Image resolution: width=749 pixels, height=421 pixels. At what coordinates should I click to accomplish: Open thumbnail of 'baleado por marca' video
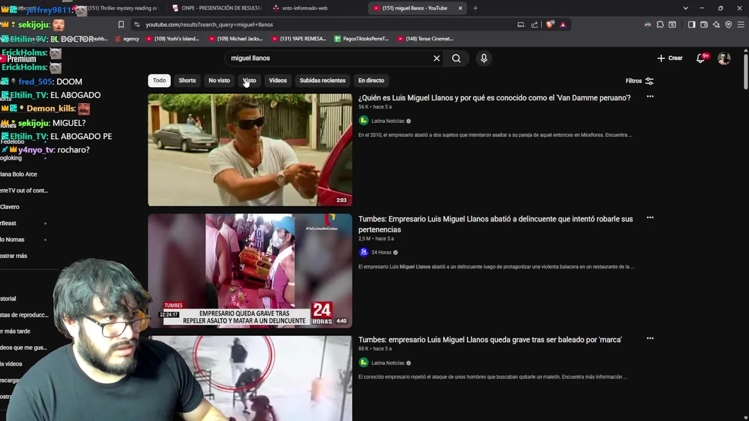[250, 378]
